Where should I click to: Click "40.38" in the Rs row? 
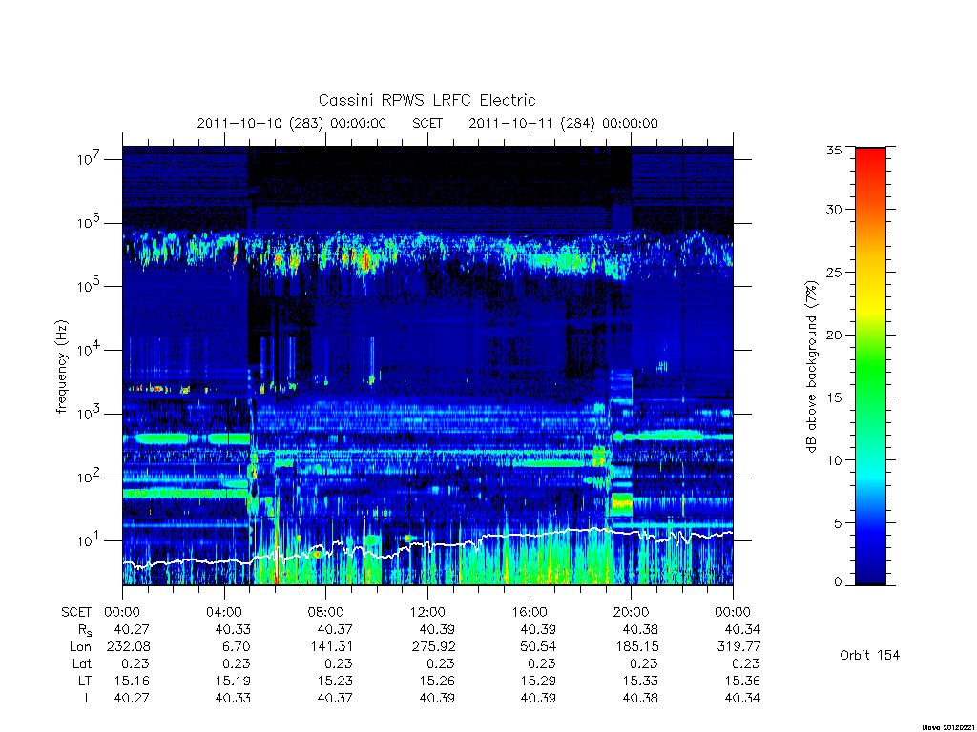(640, 630)
